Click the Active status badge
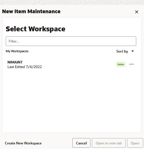This screenshot has width=144, height=149. coord(121,64)
